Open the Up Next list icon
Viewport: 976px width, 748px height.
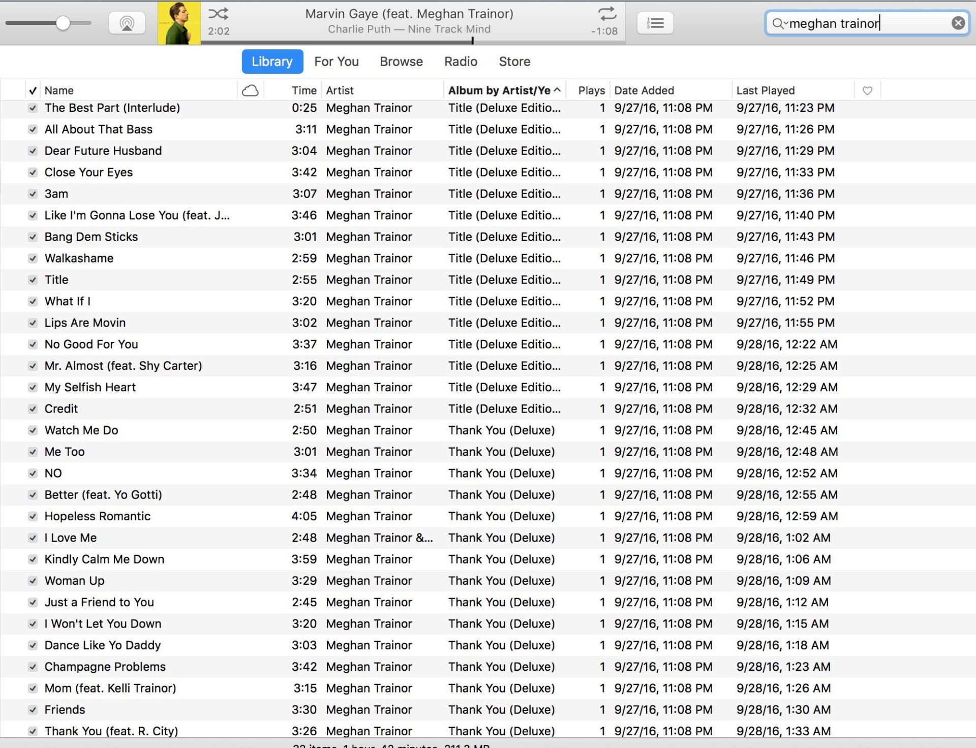click(655, 23)
